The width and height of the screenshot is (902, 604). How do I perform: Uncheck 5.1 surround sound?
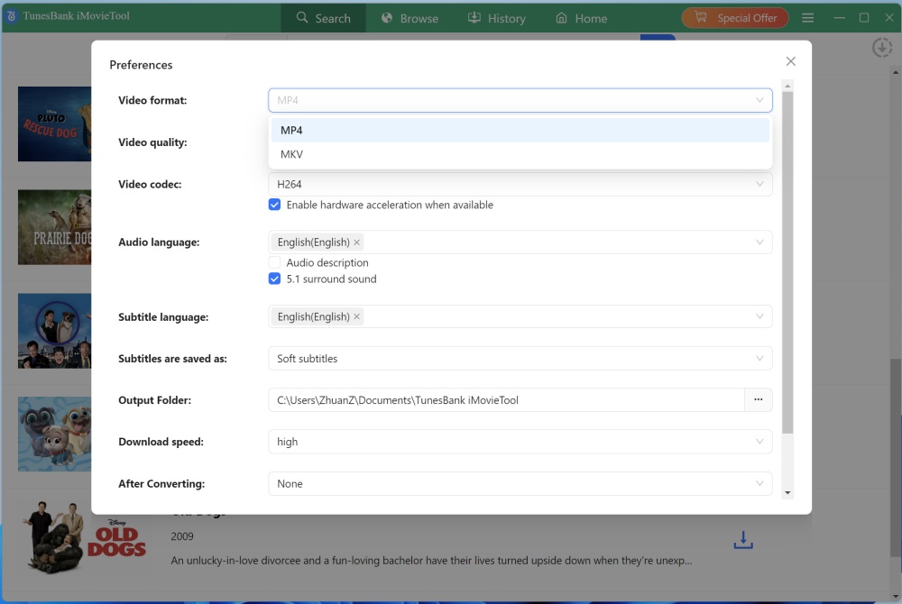(275, 279)
